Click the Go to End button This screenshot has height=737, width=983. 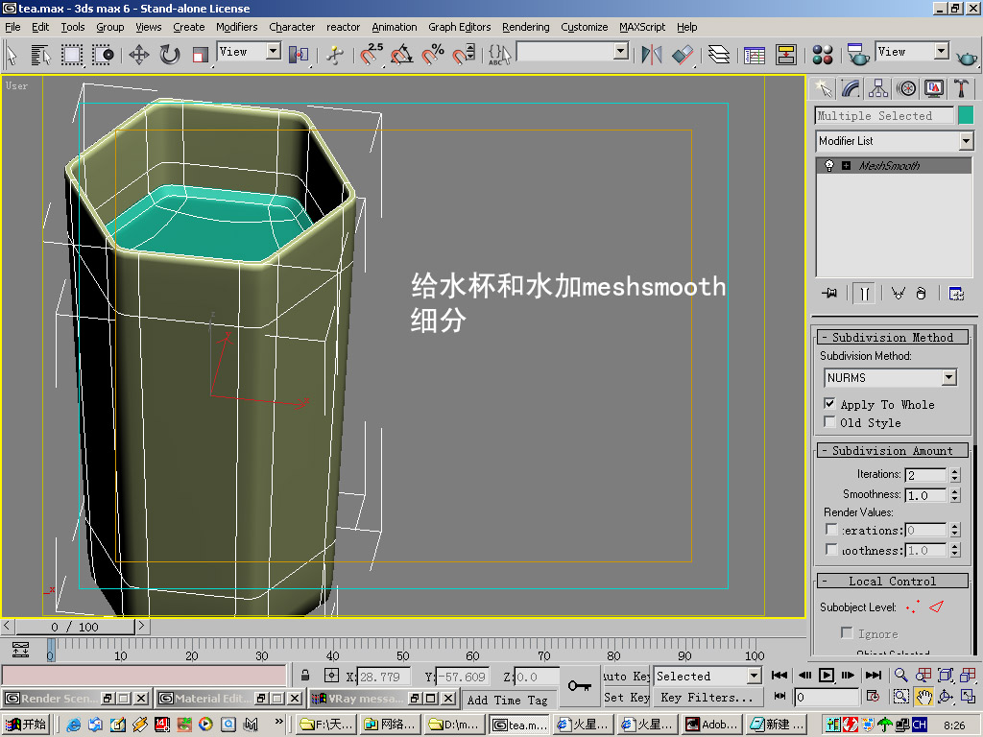pyautogui.click(x=874, y=675)
